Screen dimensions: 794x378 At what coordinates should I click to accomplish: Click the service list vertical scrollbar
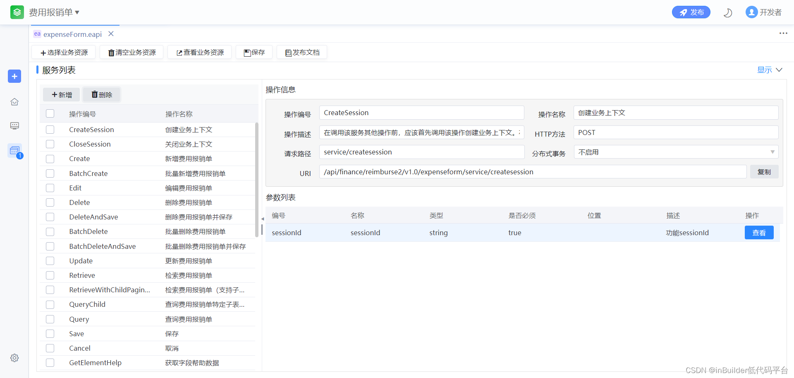pos(257,180)
